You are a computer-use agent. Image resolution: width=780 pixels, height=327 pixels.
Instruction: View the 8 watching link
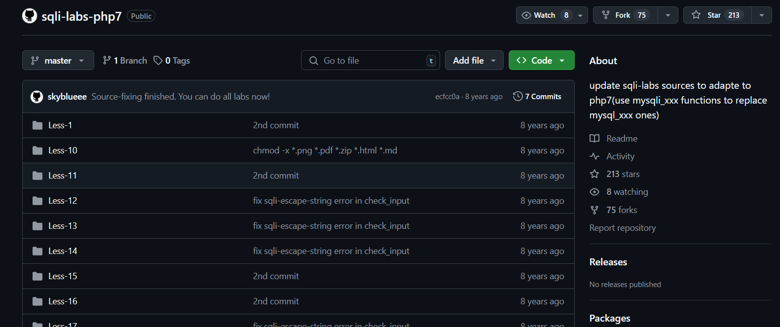coord(619,192)
